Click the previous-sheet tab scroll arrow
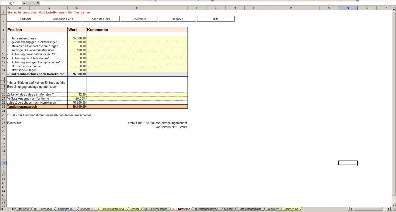This screenshot has height=212, width=396. tap(6, 209)
